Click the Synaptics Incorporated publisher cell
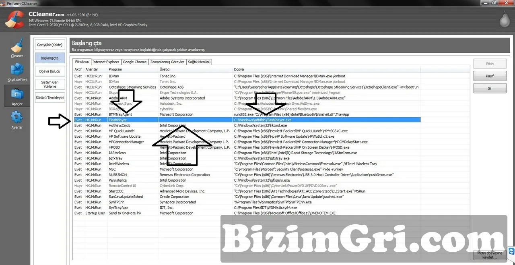 [178, 202]
